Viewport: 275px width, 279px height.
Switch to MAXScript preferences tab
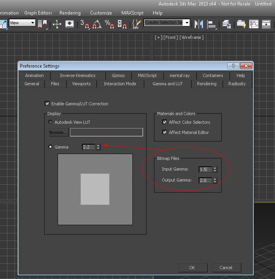click(x=147, y=75)
